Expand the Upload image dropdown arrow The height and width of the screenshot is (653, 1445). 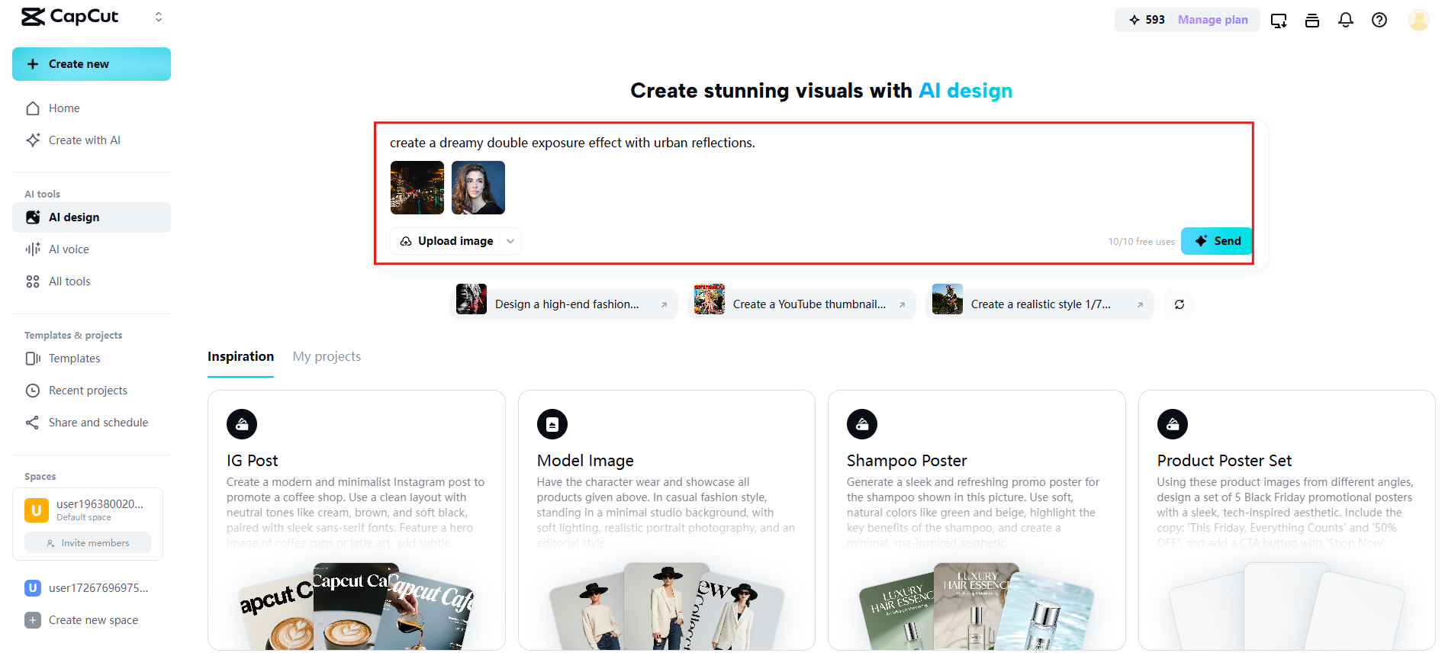tap(510, 241)
